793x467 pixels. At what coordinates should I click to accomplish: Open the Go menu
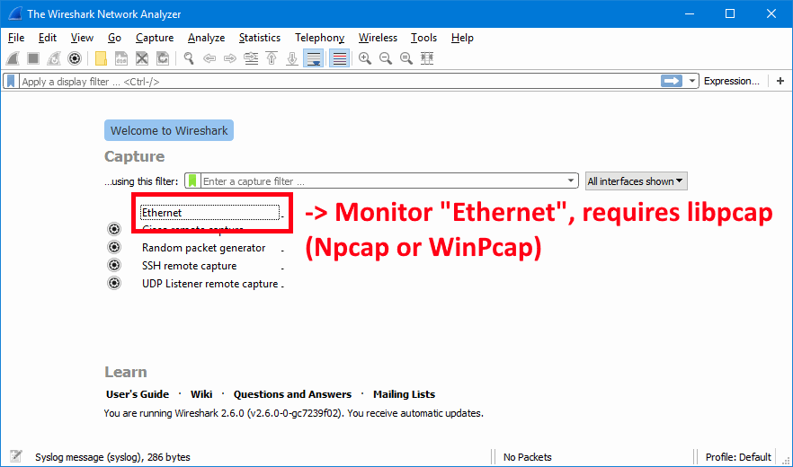[114, 38]
